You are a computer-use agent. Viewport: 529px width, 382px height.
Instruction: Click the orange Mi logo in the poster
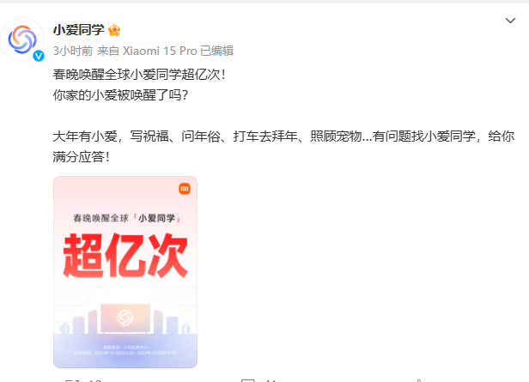(185, 189)
